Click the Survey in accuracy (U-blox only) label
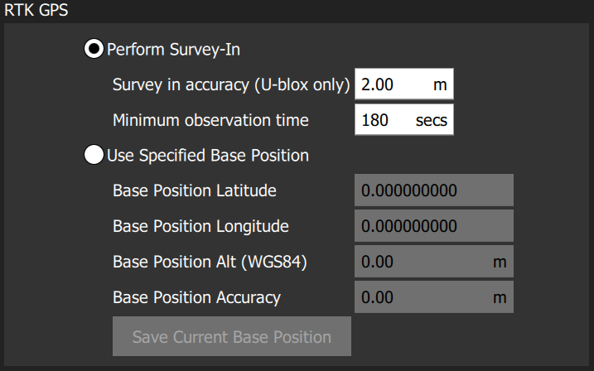Screen dimensions: 594x371 pos(231,84)
